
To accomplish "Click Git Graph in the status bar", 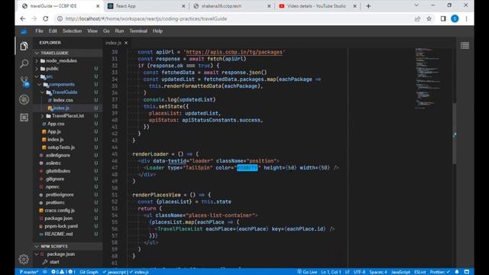I will [x=89, y=272].
